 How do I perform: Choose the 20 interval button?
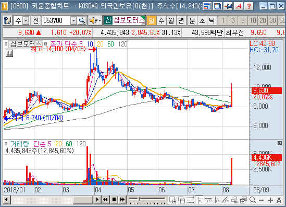pyautogui.click(x=263, y=20)
